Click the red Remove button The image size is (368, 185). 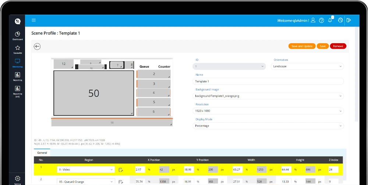[x=338, y=46]
